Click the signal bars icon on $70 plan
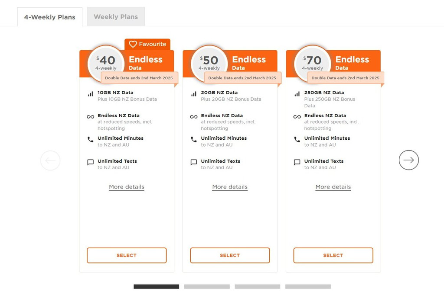 297,94
